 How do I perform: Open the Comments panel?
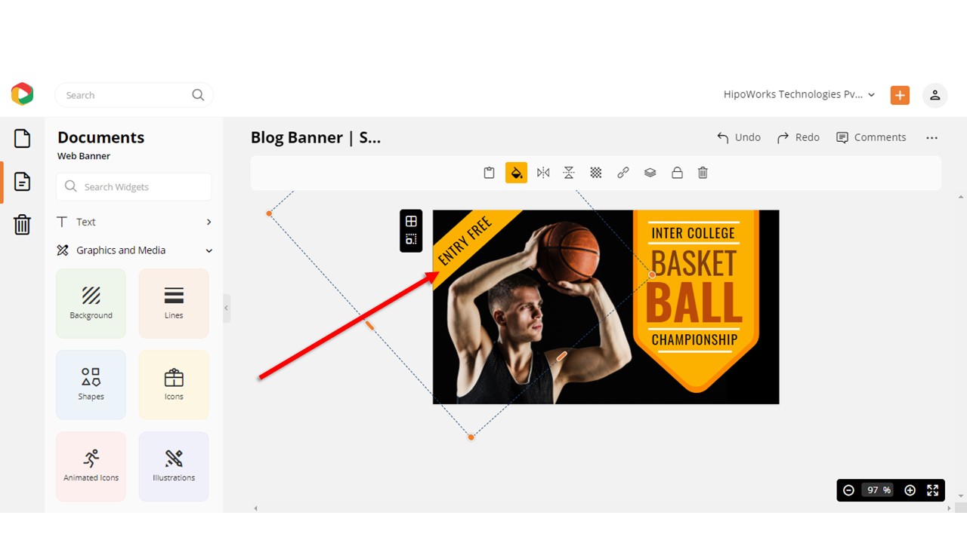click(871, 137)
